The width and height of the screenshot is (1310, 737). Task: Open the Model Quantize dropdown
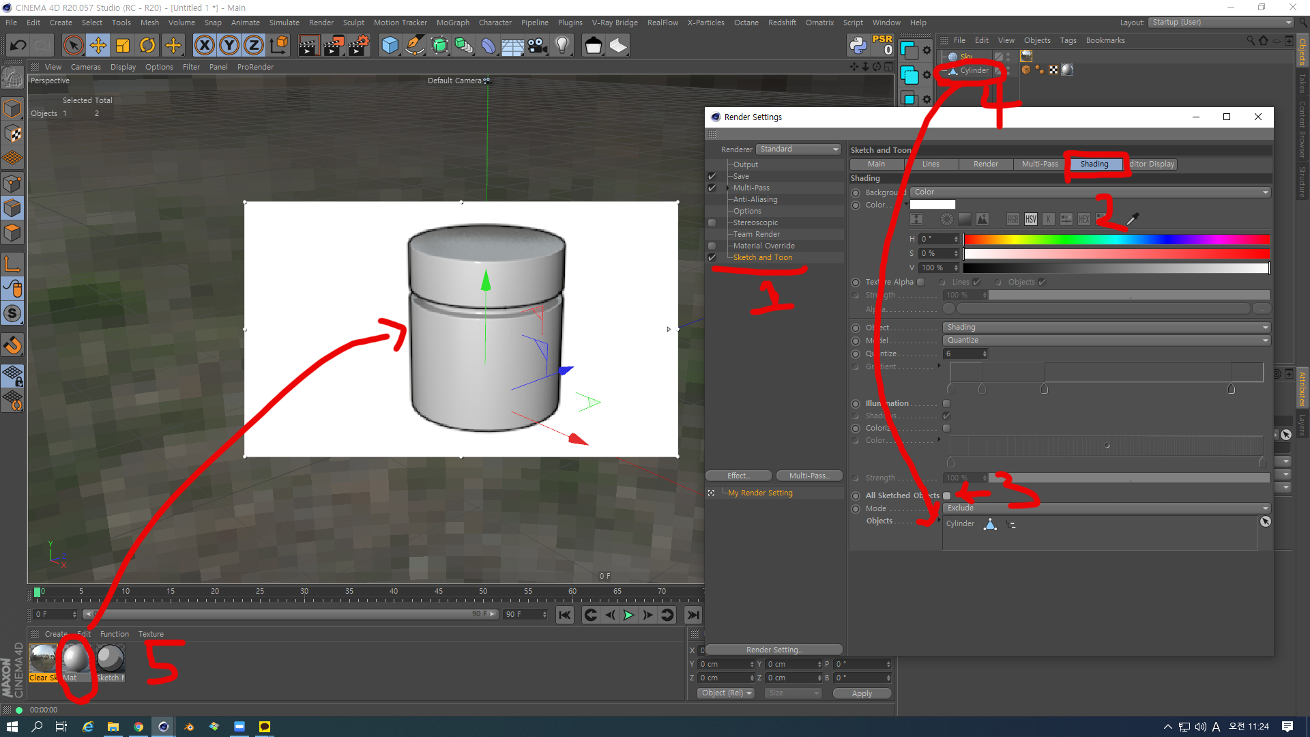click(x=1107, y=341)
